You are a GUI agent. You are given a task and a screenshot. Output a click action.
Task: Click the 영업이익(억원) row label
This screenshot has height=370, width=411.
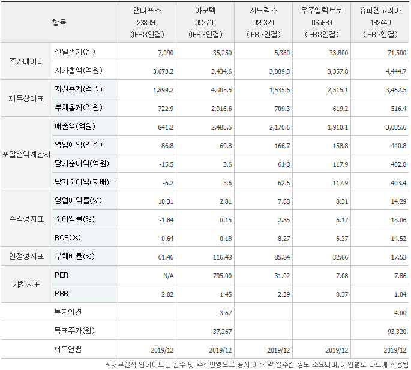pos(79,145)
